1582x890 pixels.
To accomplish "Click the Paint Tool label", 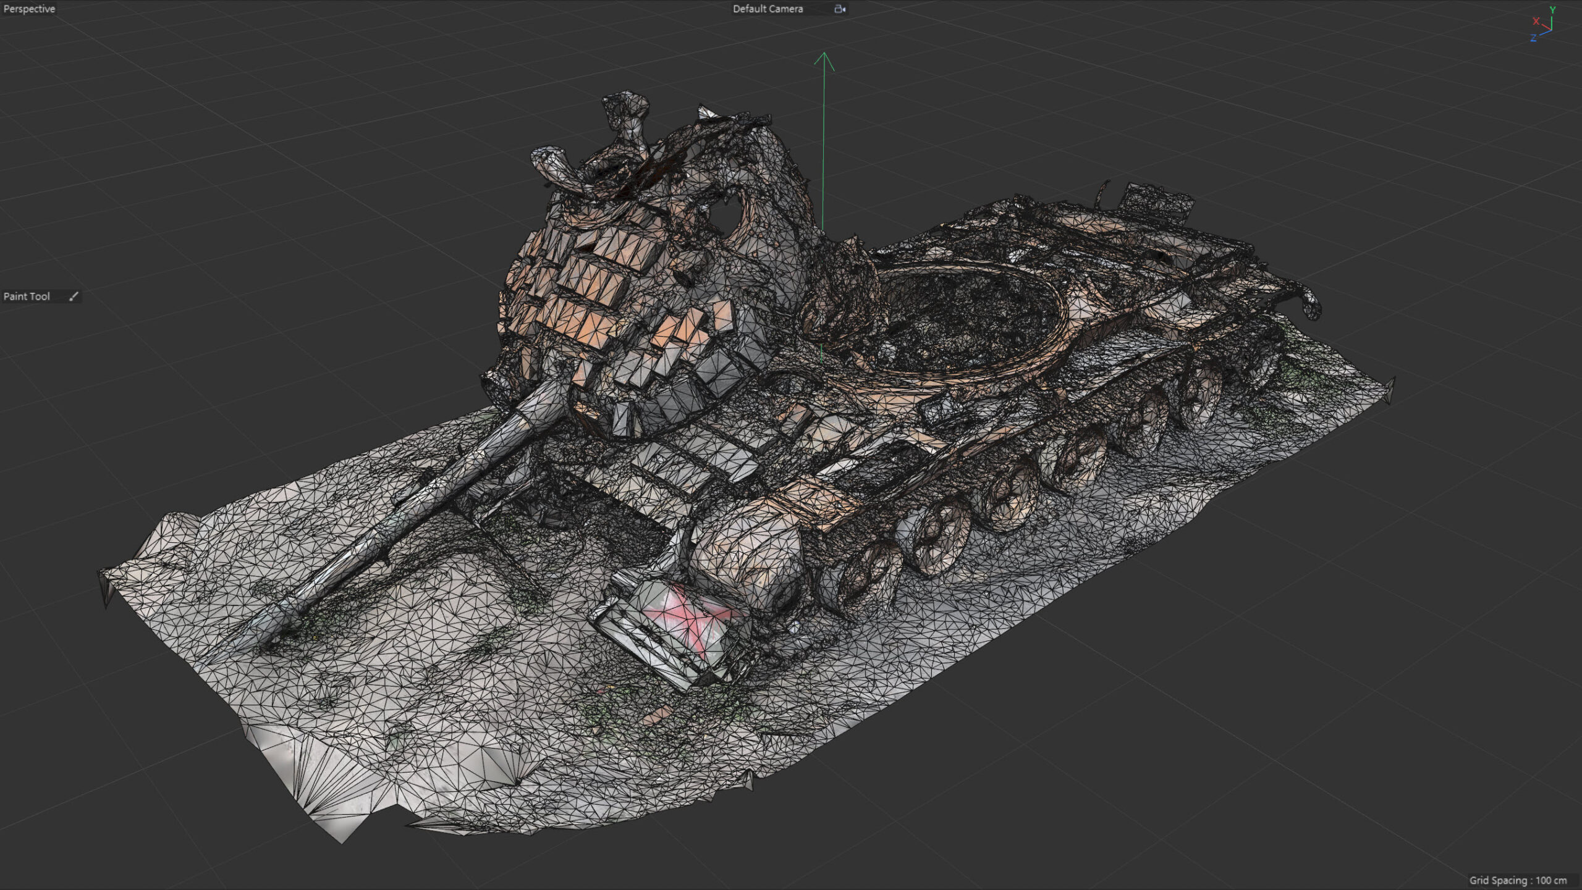I will click(27, 296).
